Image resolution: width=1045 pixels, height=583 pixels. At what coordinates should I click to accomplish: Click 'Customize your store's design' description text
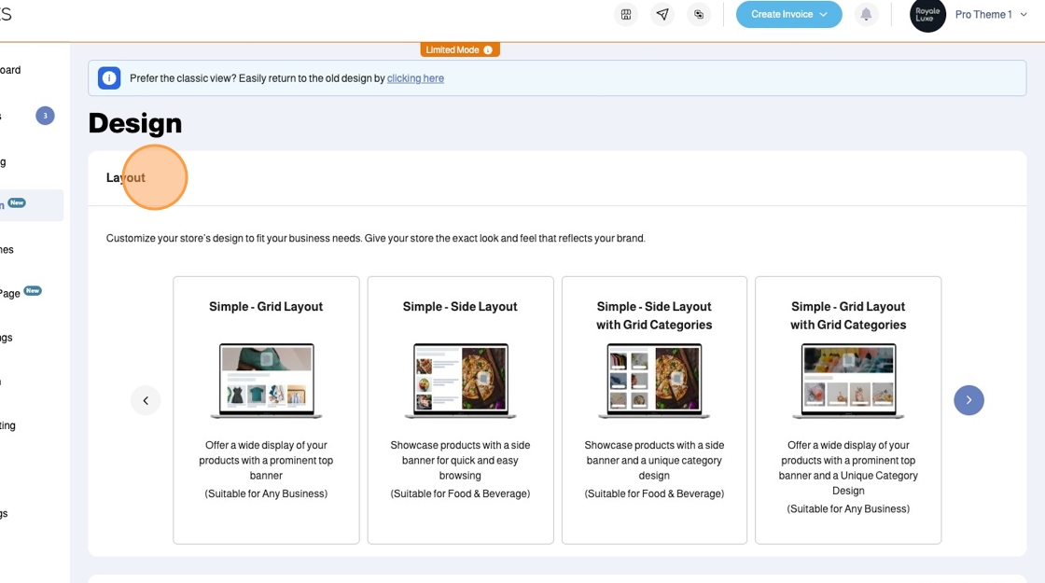point(375,238)
